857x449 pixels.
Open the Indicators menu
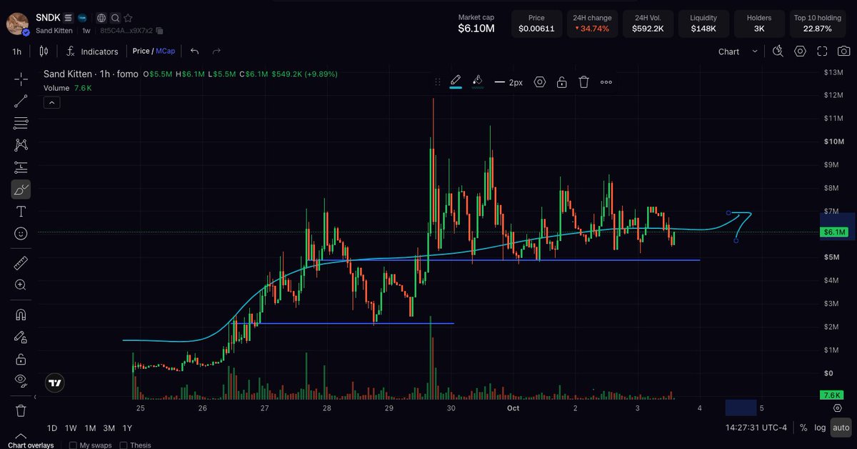point(93,51)
